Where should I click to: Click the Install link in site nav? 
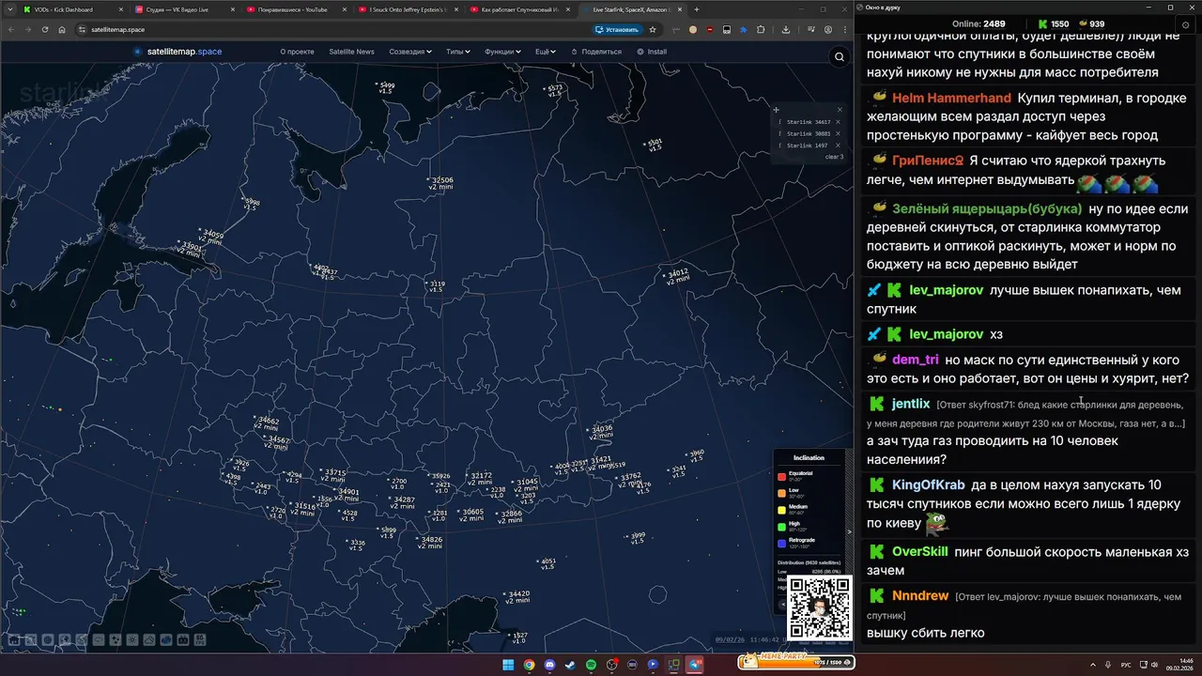pos(652,52)
